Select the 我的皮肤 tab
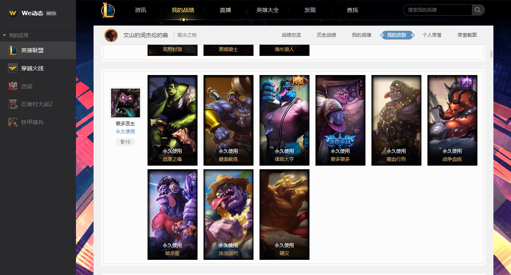Image resolution: width=511 pixels, height=275 pixels. (397, 35)
